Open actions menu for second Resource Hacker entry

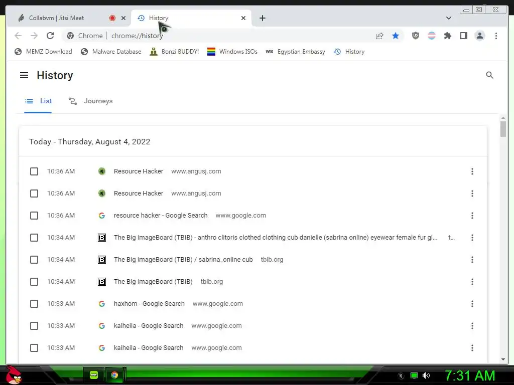click(x=472, y=194)
